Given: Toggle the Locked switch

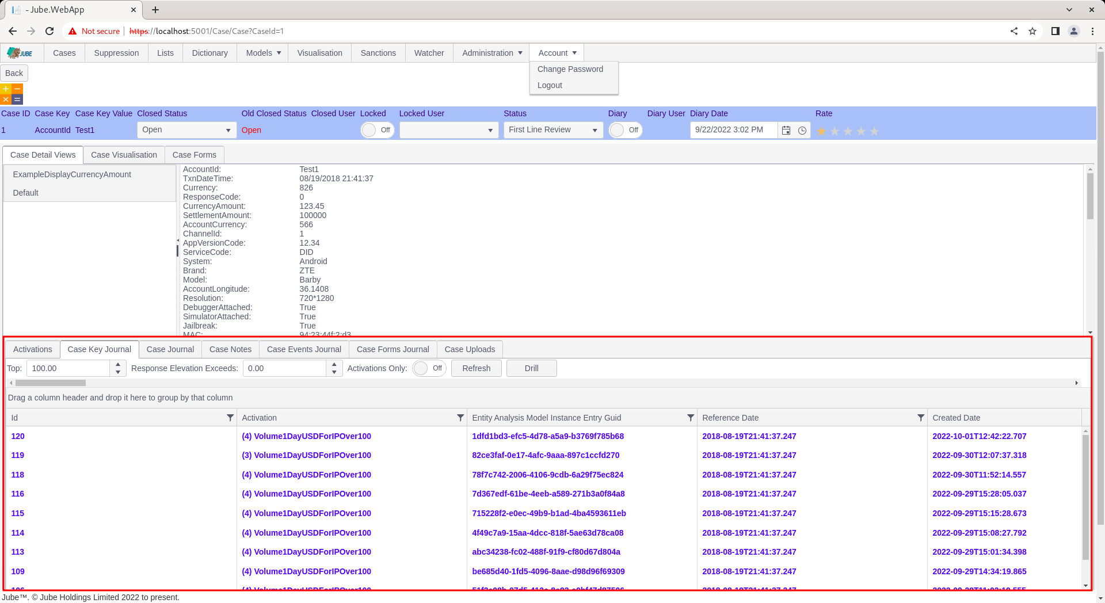Looking at the screenshot, I should 377,130.
